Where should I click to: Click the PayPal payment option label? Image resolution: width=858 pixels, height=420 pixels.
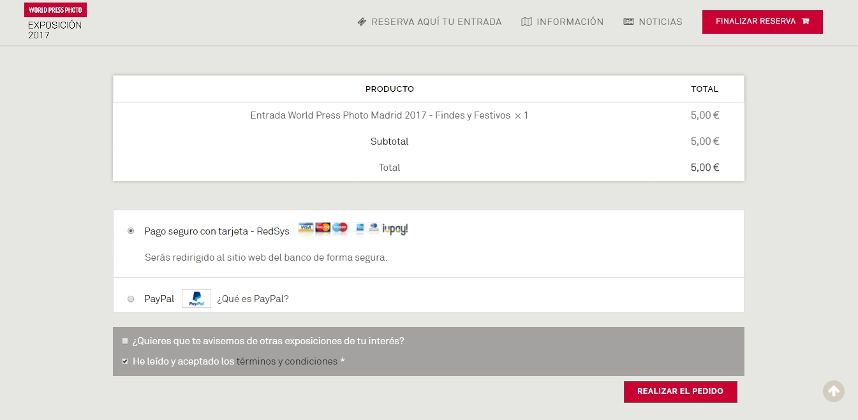coord(159,299)
